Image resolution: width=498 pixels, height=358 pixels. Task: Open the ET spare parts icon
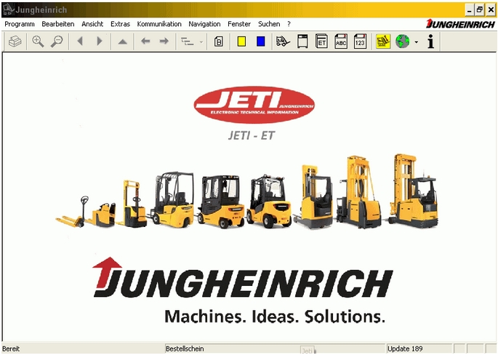coord(321,41)
